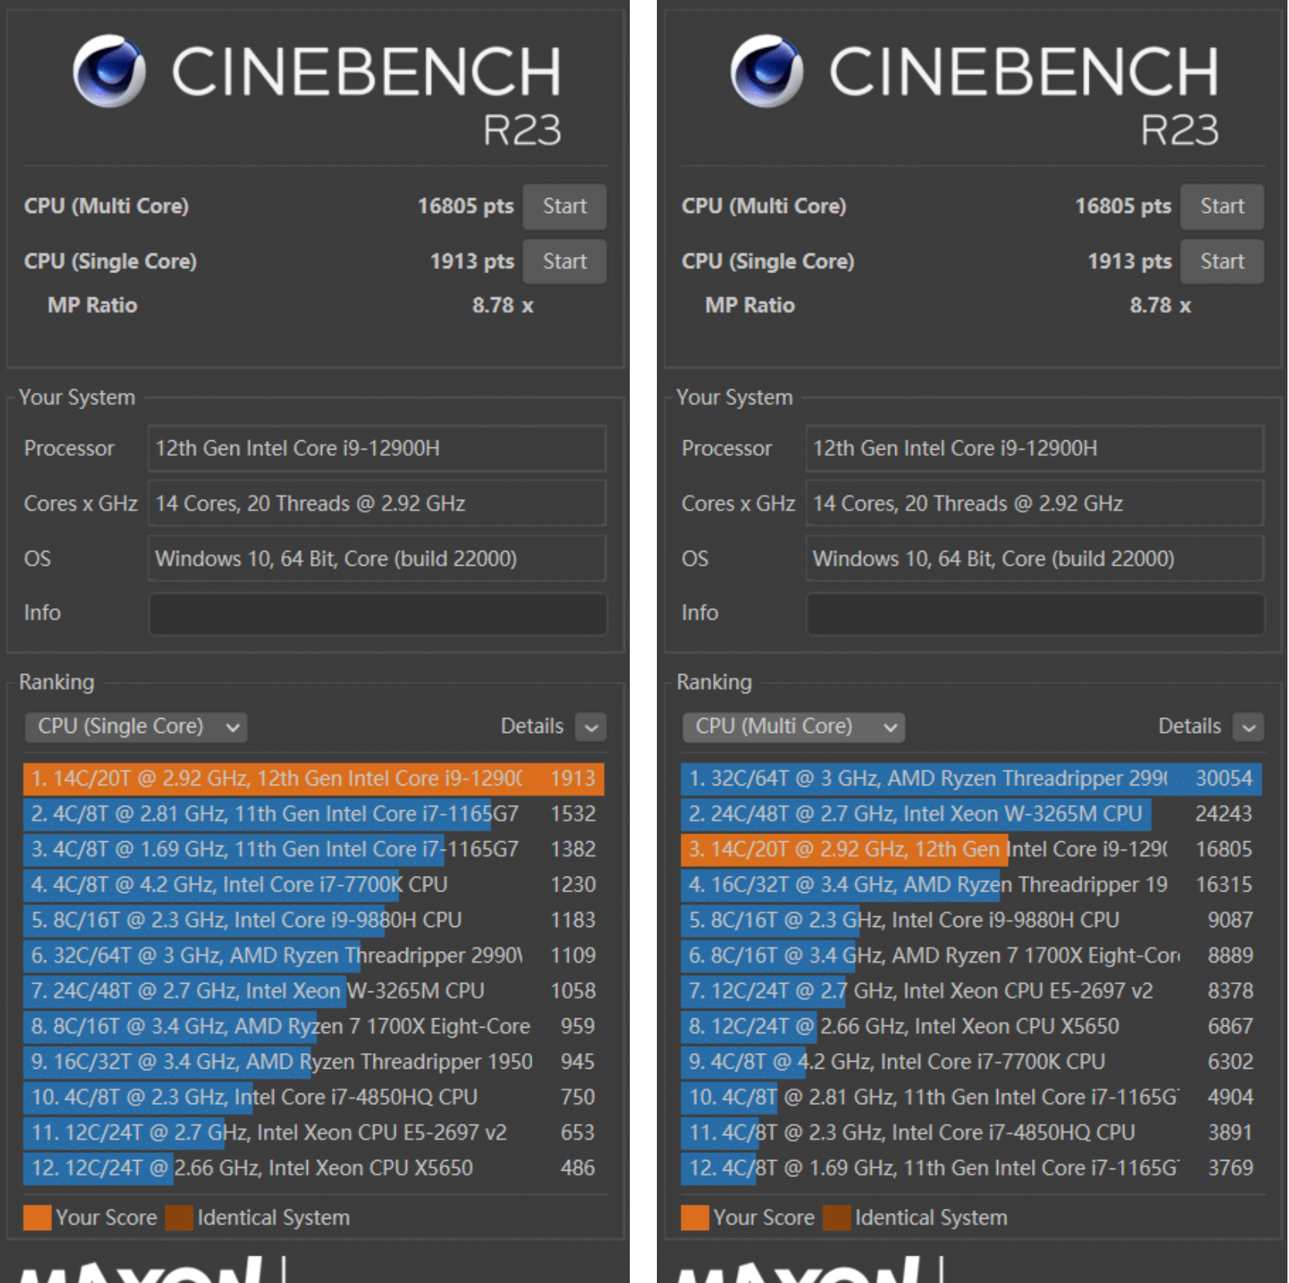Open CPU (Single Core) ranking dropdown in left window

(x=136, y=727)
